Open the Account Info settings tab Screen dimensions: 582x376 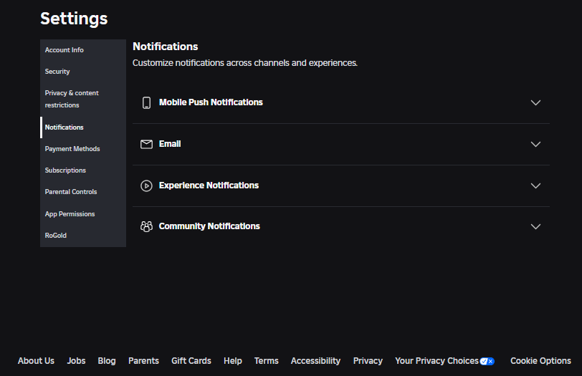tap(65, 50)
